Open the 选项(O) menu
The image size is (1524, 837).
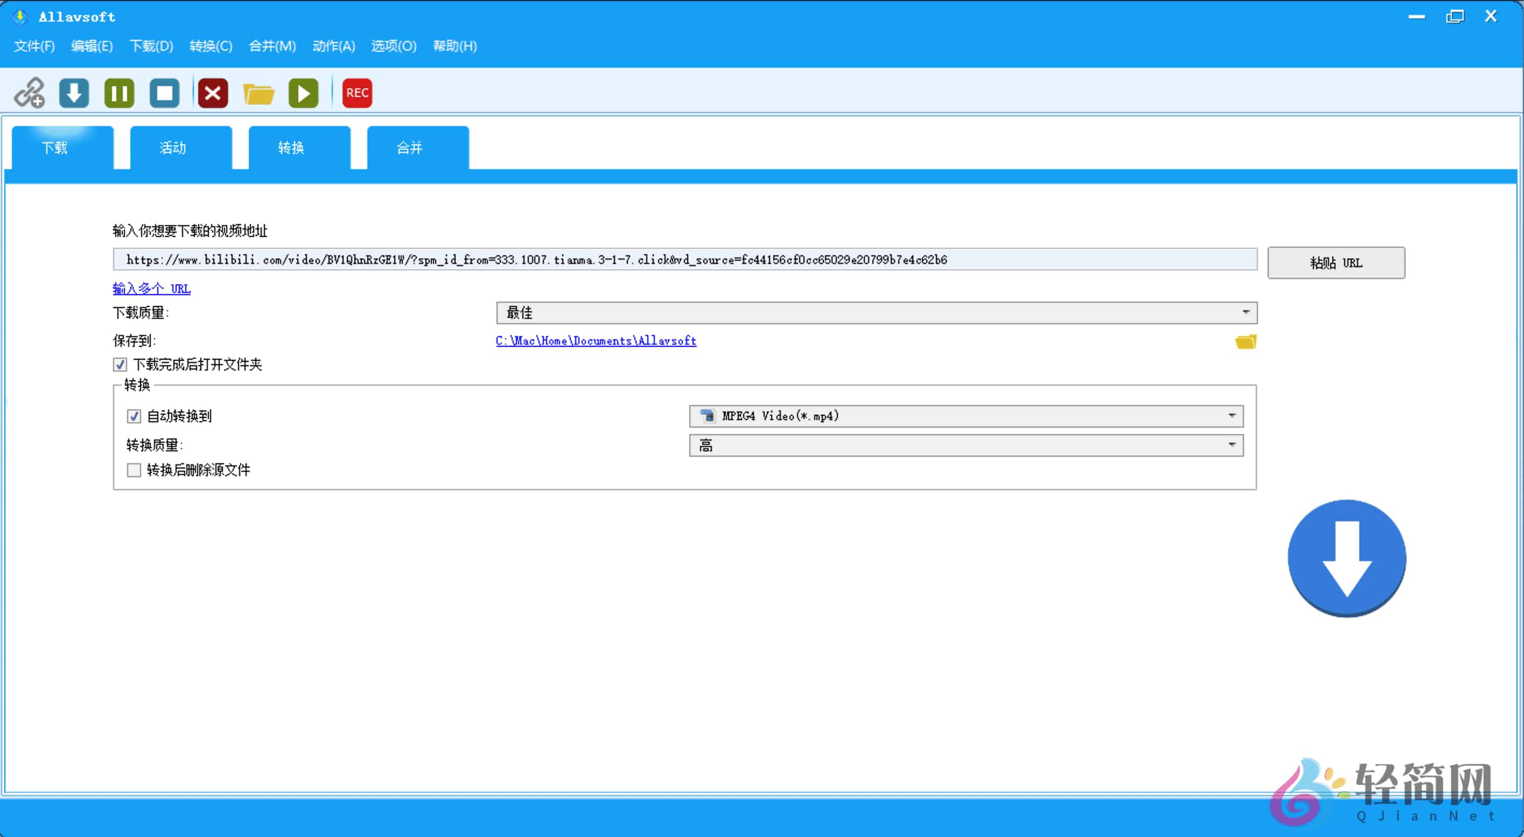(393, 46)
